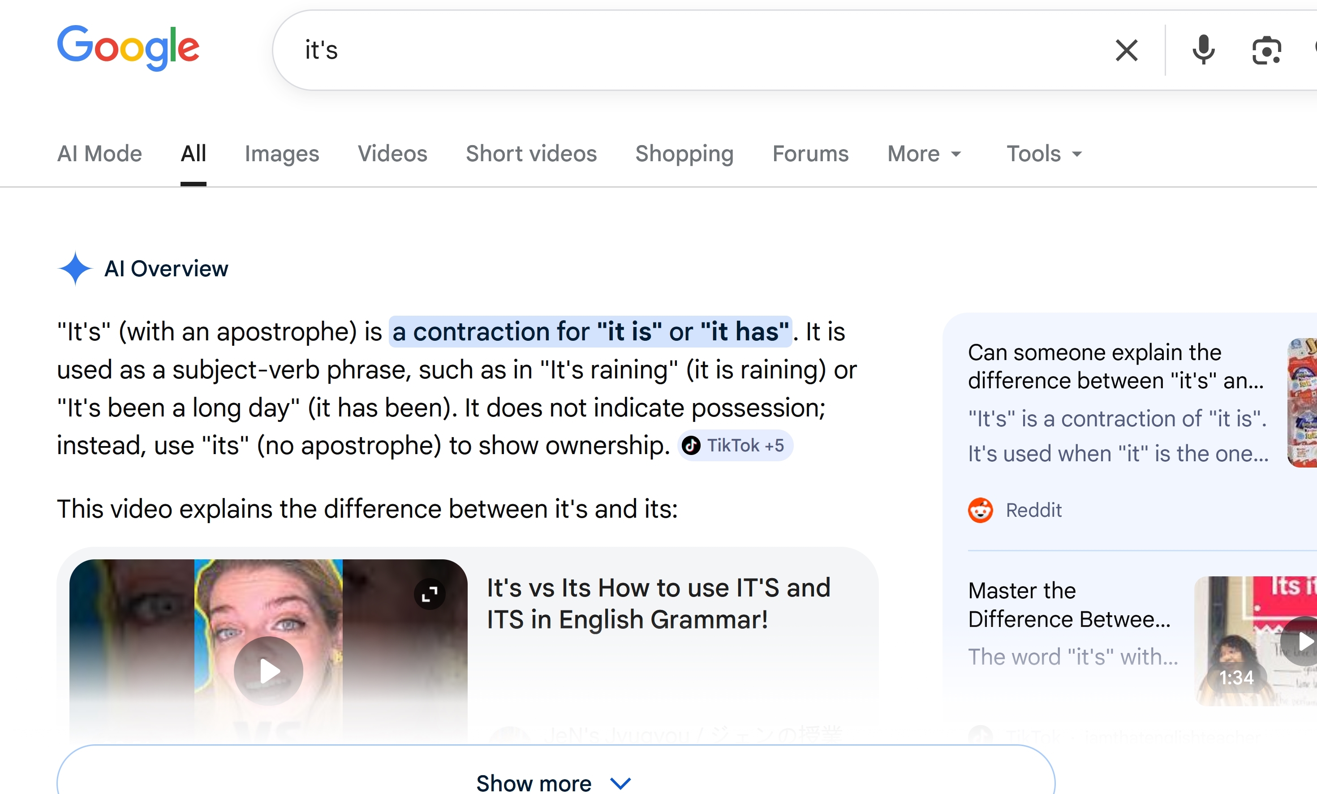The width and height of the screenshot is (1317, 794).
Task: Clear the search box with X
Action: (x=1127, y=50)
